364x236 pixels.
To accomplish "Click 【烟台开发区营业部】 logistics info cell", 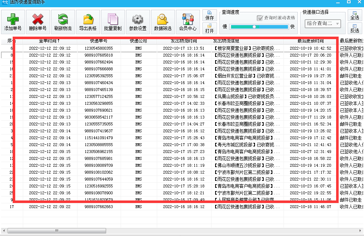I will click(x=247, y=76).
